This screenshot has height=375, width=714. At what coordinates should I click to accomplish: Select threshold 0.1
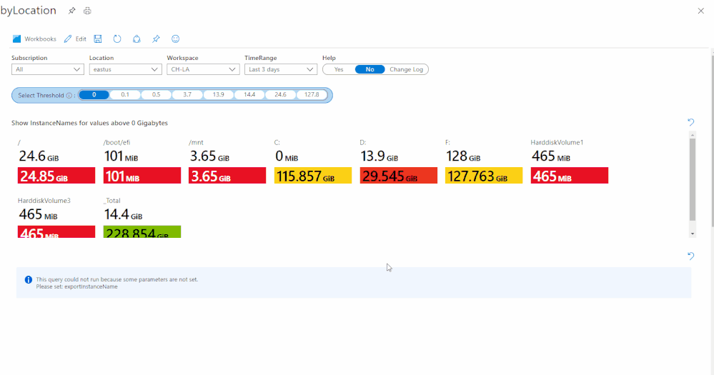click(125, 95)
